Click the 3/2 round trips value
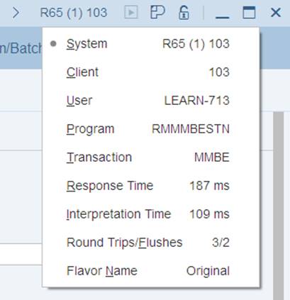The width and height of the screenshot is (290, 300). coord(221,243)
